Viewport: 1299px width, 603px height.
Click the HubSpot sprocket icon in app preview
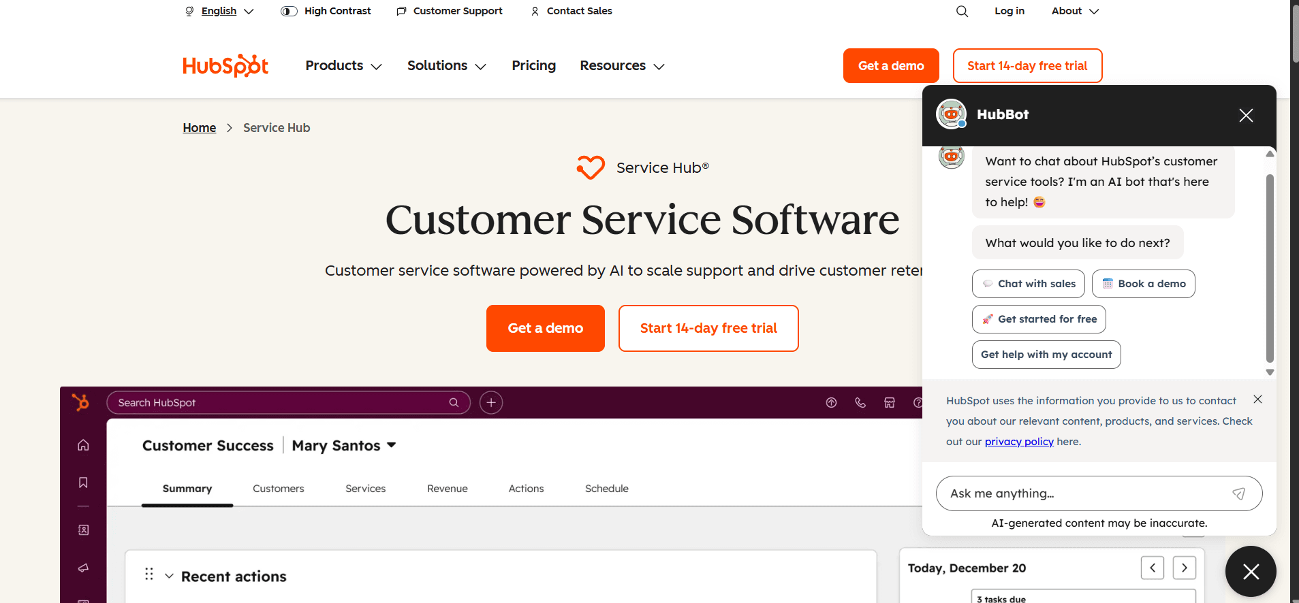point(81,402)
